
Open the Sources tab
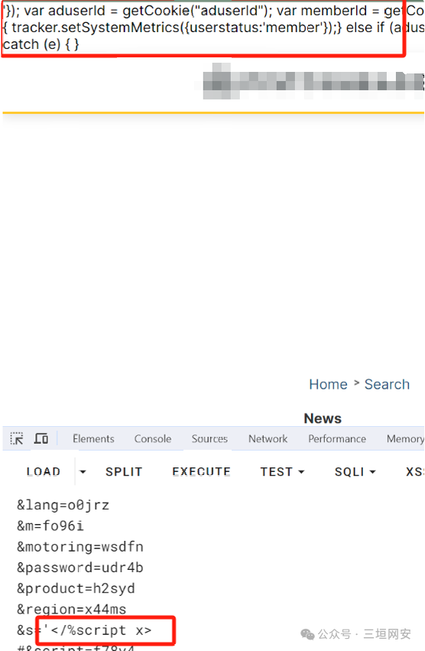click(x=209, y=439)
